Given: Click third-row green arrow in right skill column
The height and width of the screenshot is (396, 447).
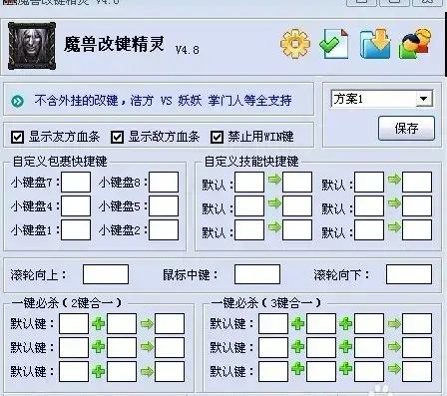Looking at the screenshot, I should point(394,227).
